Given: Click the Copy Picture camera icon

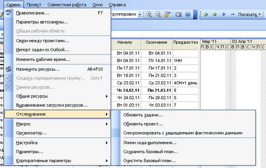Looking at the screenshot, I should [x=178, y=15].
